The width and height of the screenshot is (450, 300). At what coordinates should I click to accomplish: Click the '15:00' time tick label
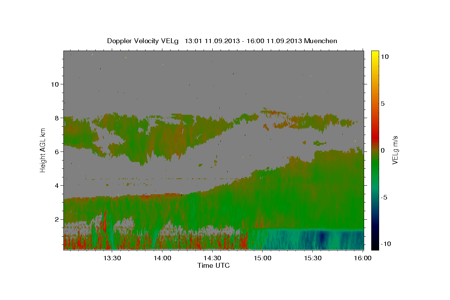click(x=262, y=258)
